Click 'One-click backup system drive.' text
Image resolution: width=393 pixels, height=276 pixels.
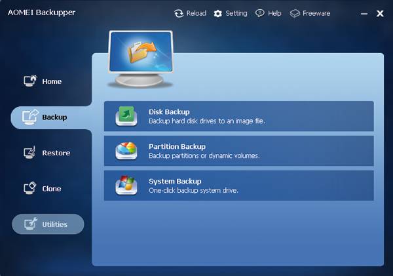193,190
